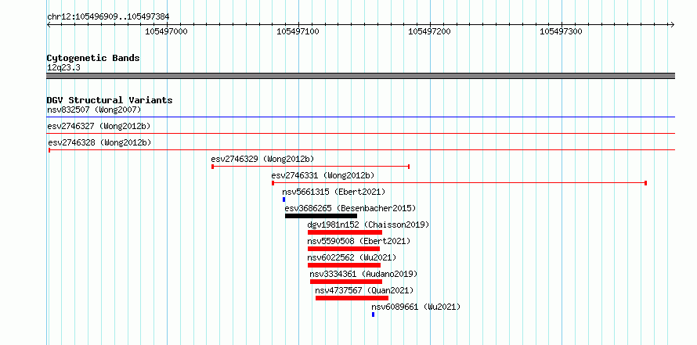Open the esv3686265 (Besenbacher2015) label
Image resolution: width=697 pixels, height=345 pixels.
(x=350, y=208)
